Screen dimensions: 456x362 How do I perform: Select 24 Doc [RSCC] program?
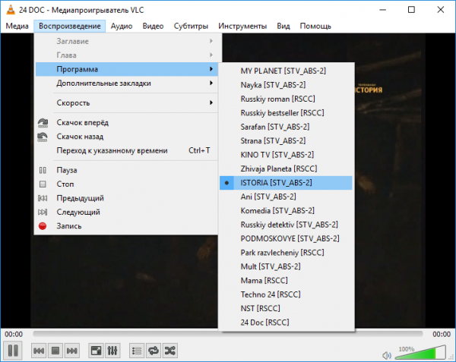pos(286,323)
